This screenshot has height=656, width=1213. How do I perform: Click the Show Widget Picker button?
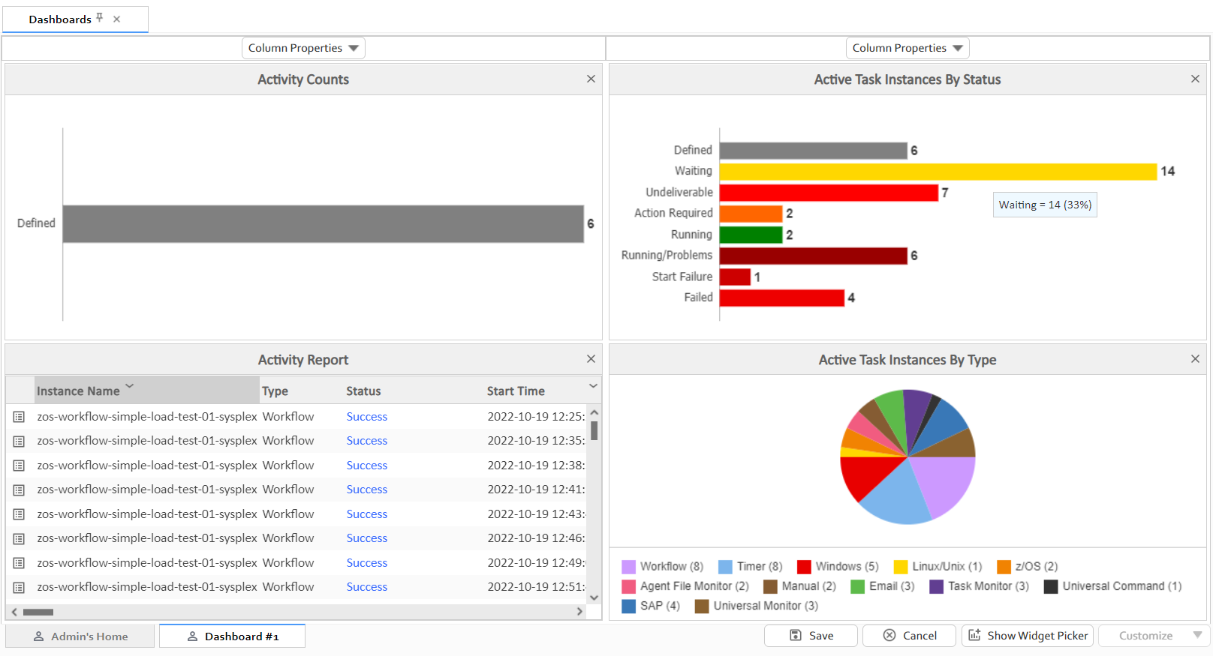1028,636
